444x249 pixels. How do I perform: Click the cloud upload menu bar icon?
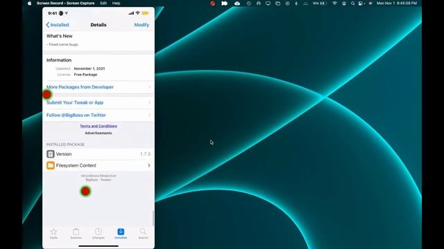coord(237,3)
